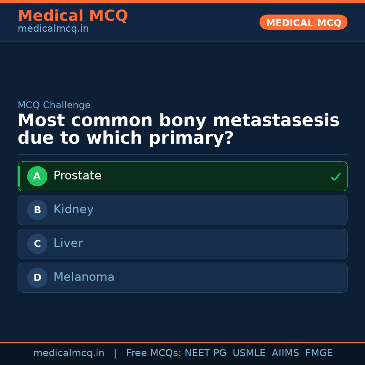Screen dimensions: 365x365
Task: Click the orange MEDICAL MCQ badge
Action: click(x=303, y=22)
